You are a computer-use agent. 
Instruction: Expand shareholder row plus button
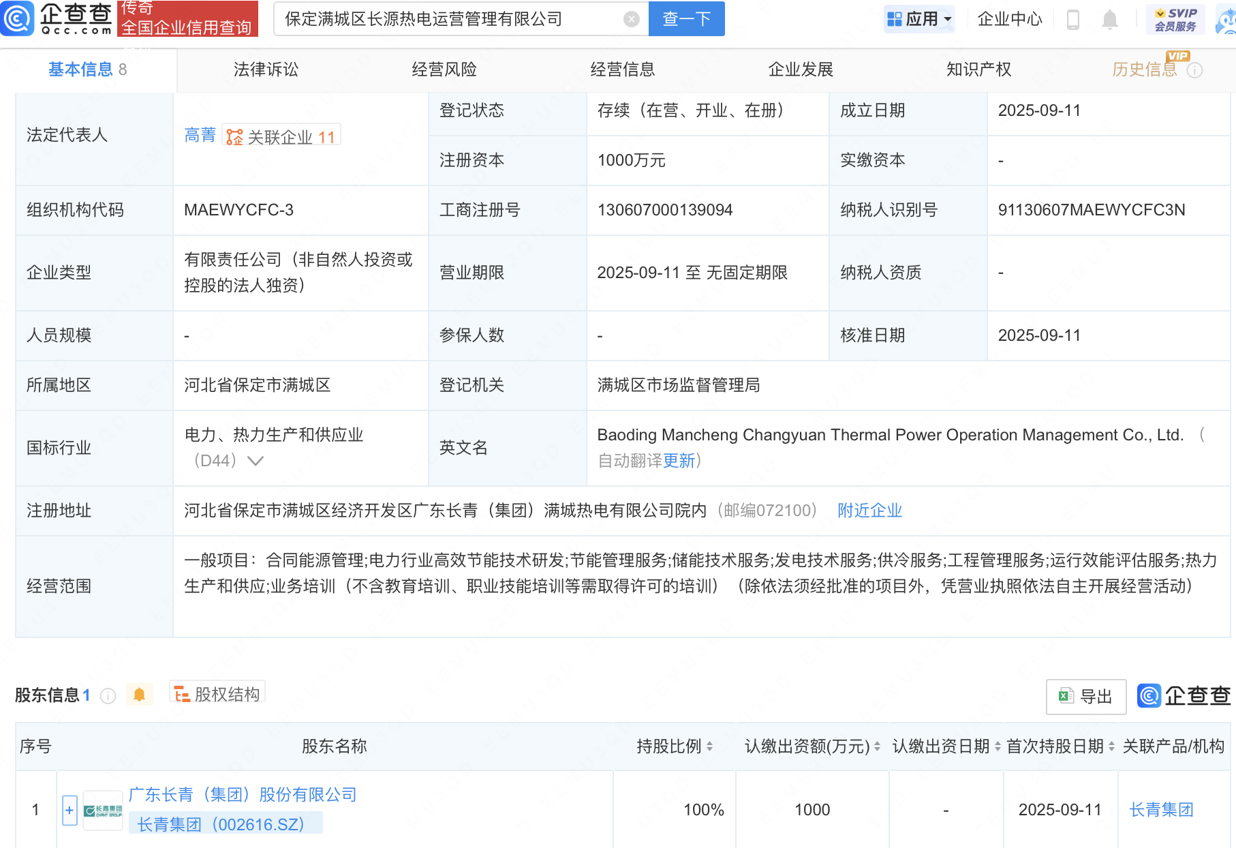(69, 810)
